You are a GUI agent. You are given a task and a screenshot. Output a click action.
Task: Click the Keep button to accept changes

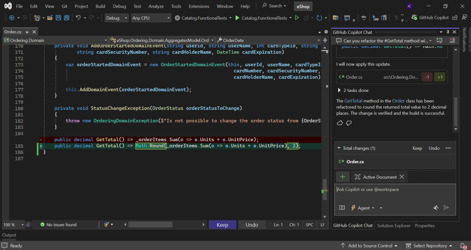[x=222, y=225]
